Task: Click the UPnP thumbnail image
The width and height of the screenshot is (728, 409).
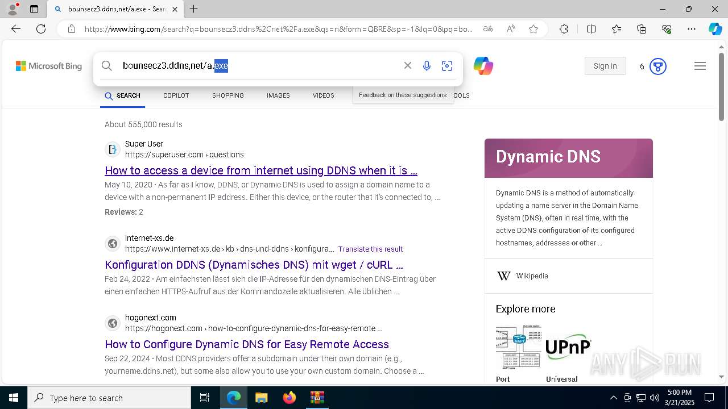Action: coord(569,347)
